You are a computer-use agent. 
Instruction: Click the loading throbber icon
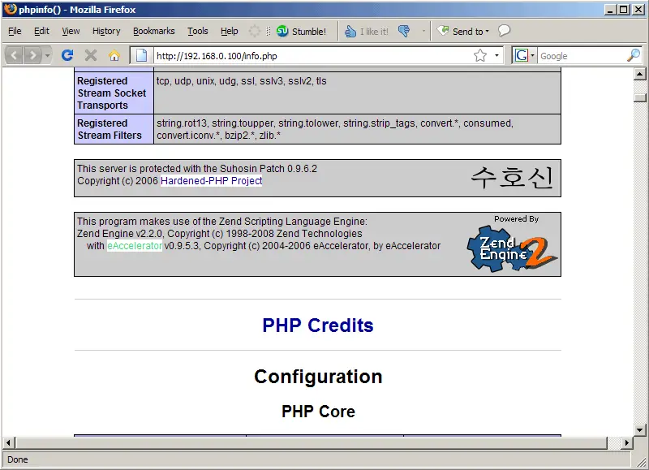[x=255, y=31]
